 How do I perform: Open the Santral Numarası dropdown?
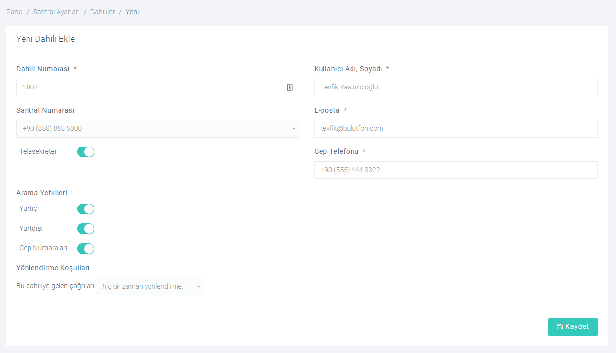tap(157, 129)
